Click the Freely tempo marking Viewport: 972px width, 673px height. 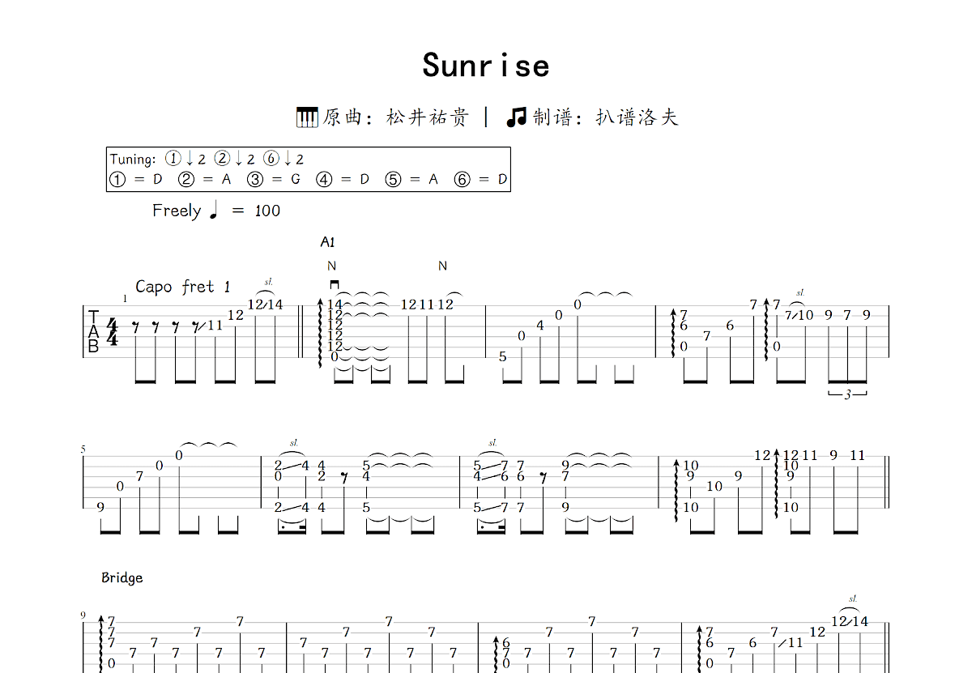tap(177, 211)
